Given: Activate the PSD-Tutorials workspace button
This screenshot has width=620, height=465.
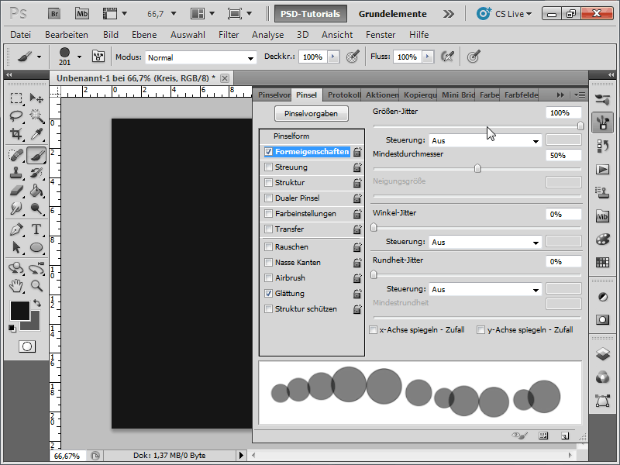Looking at the screenshot, I should tap(311, 14).
